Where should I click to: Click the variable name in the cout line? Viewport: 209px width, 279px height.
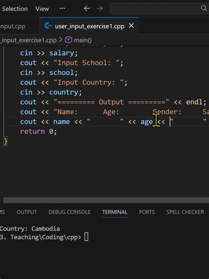[61, 122]
